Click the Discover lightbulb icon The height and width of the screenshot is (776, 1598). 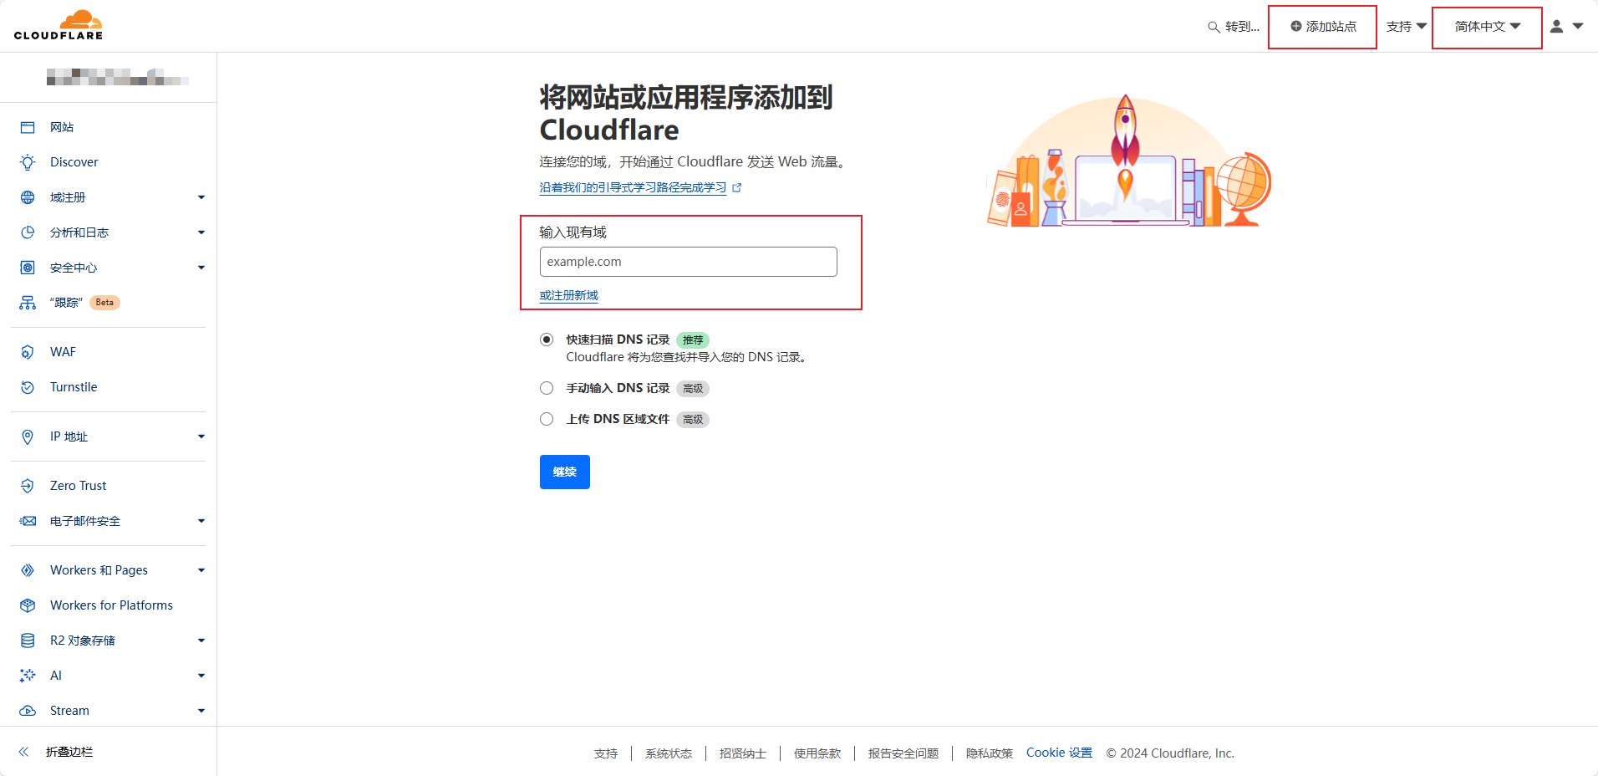(28, 162)
